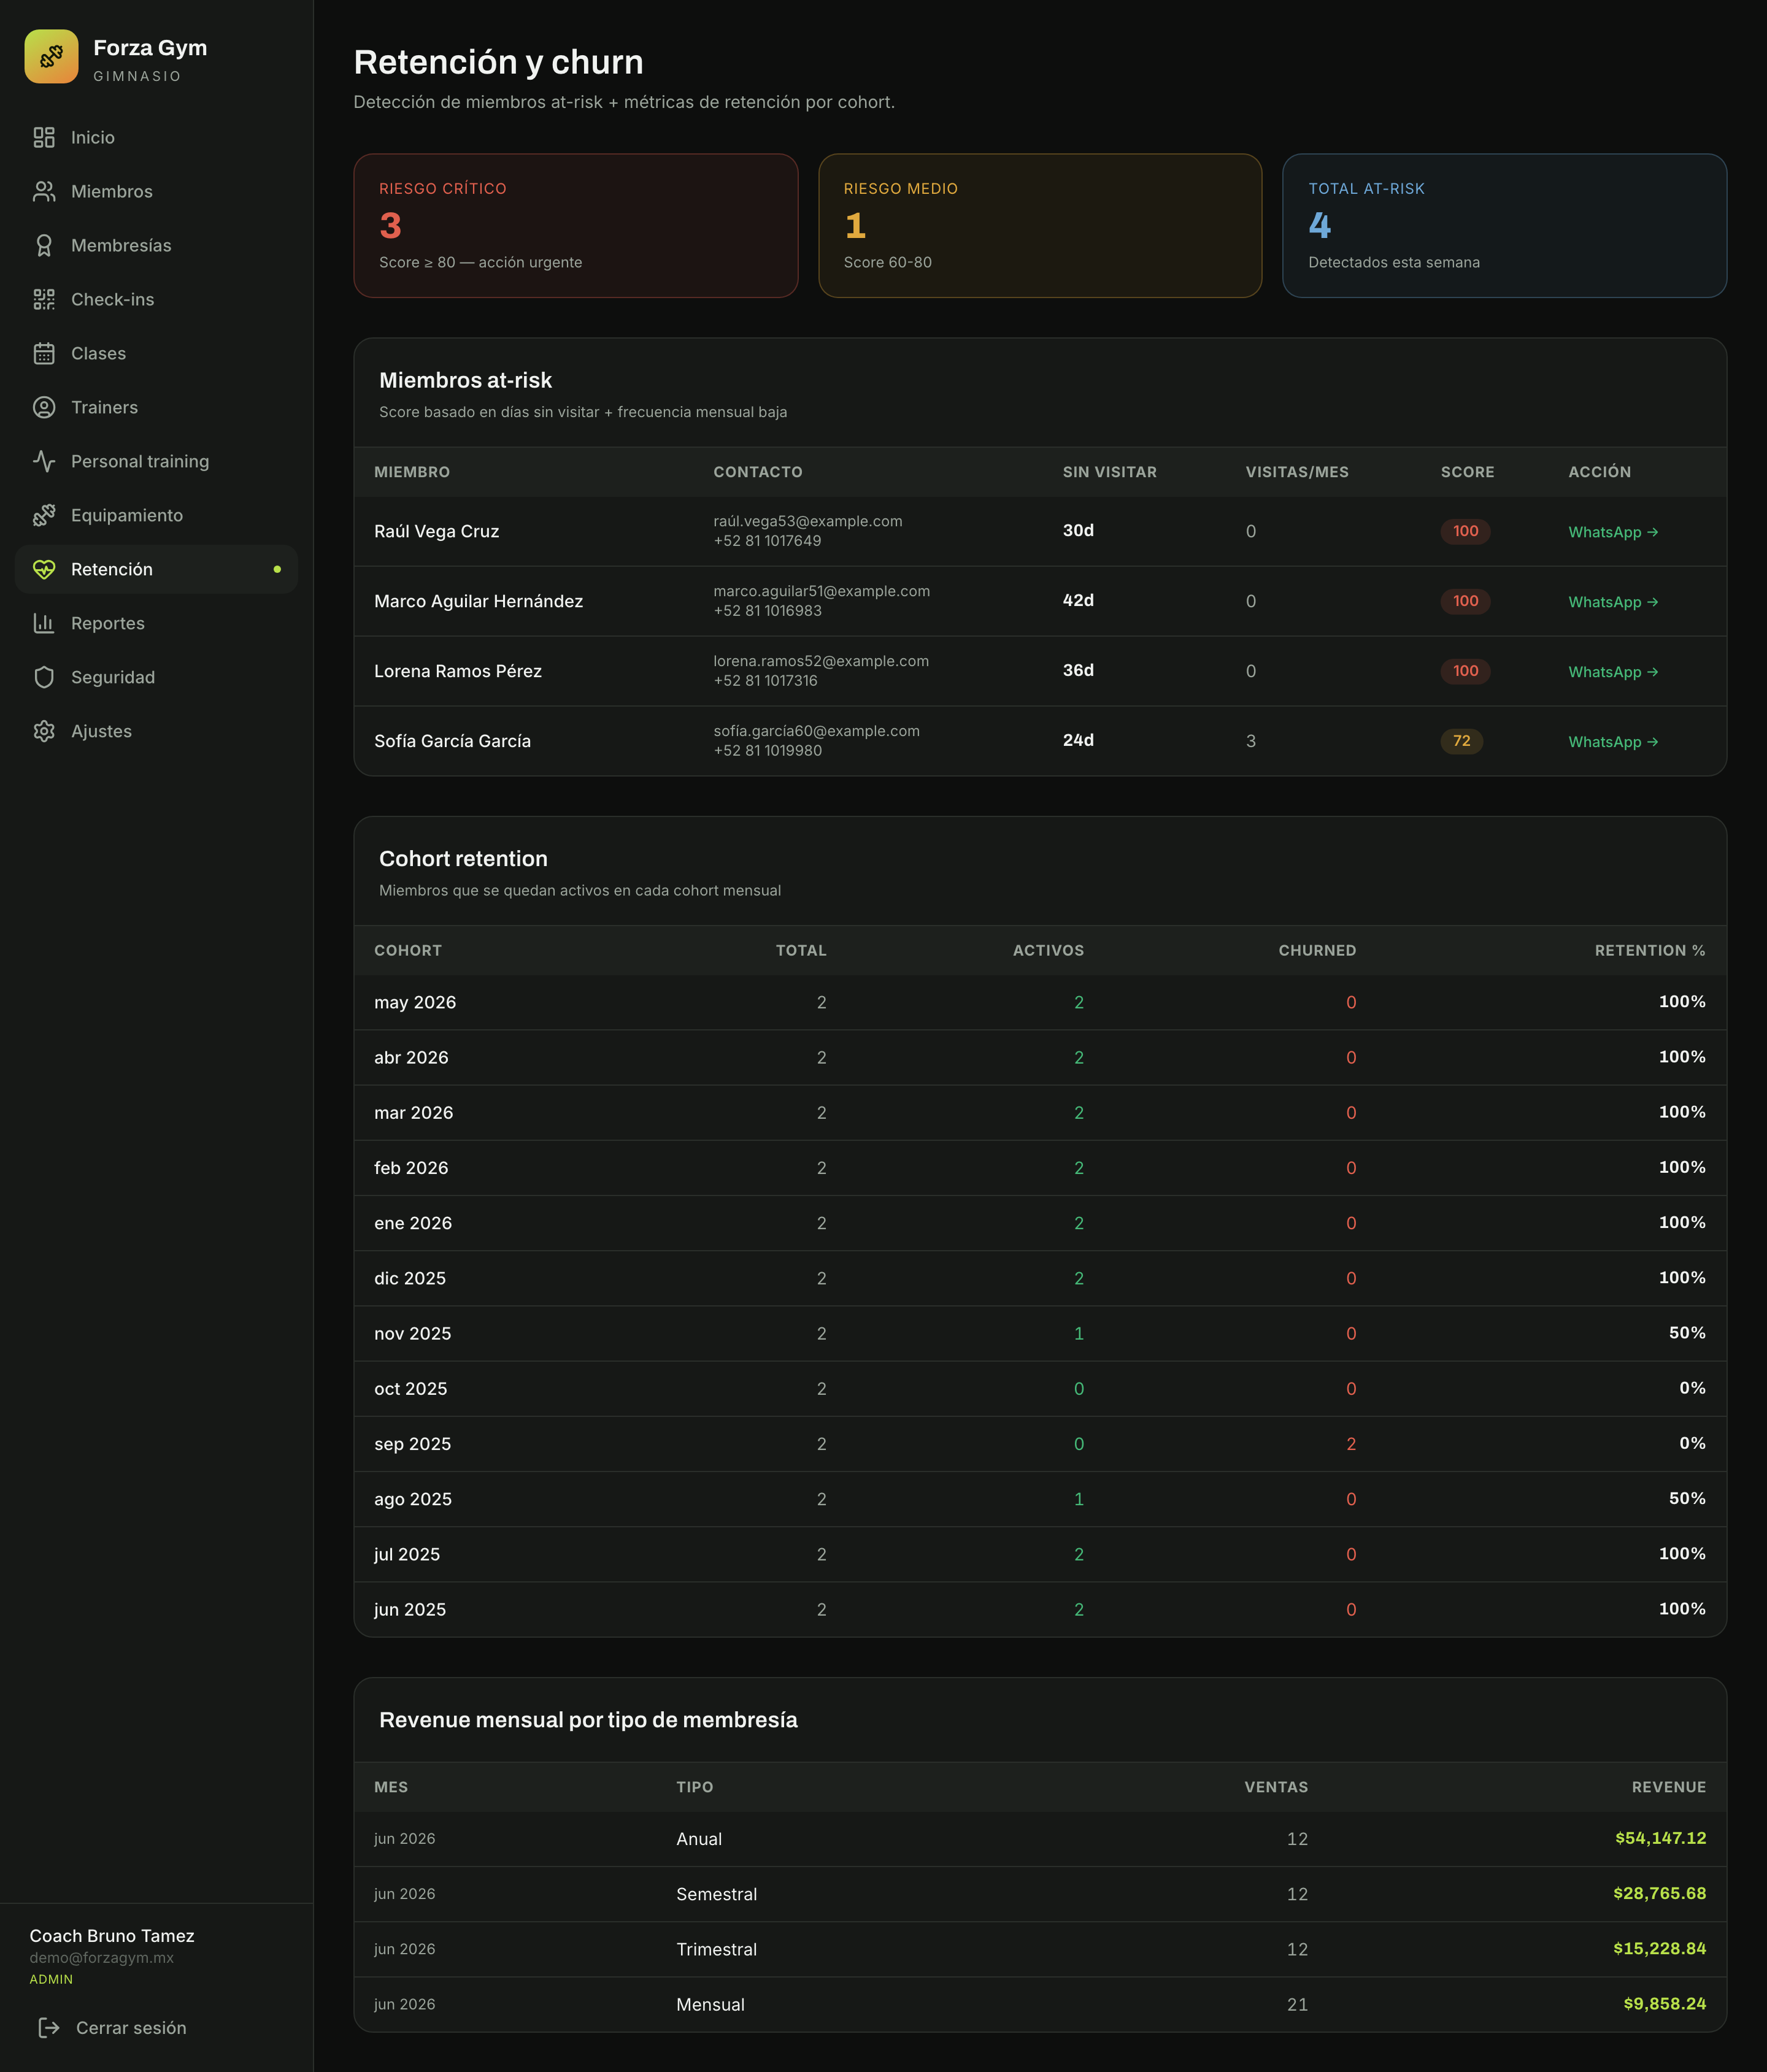
Task: Go to Retención menu item
Action: 156,569
